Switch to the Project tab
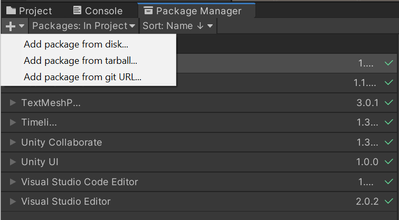Screen dimensions: 399x220 tap(35, 11)
